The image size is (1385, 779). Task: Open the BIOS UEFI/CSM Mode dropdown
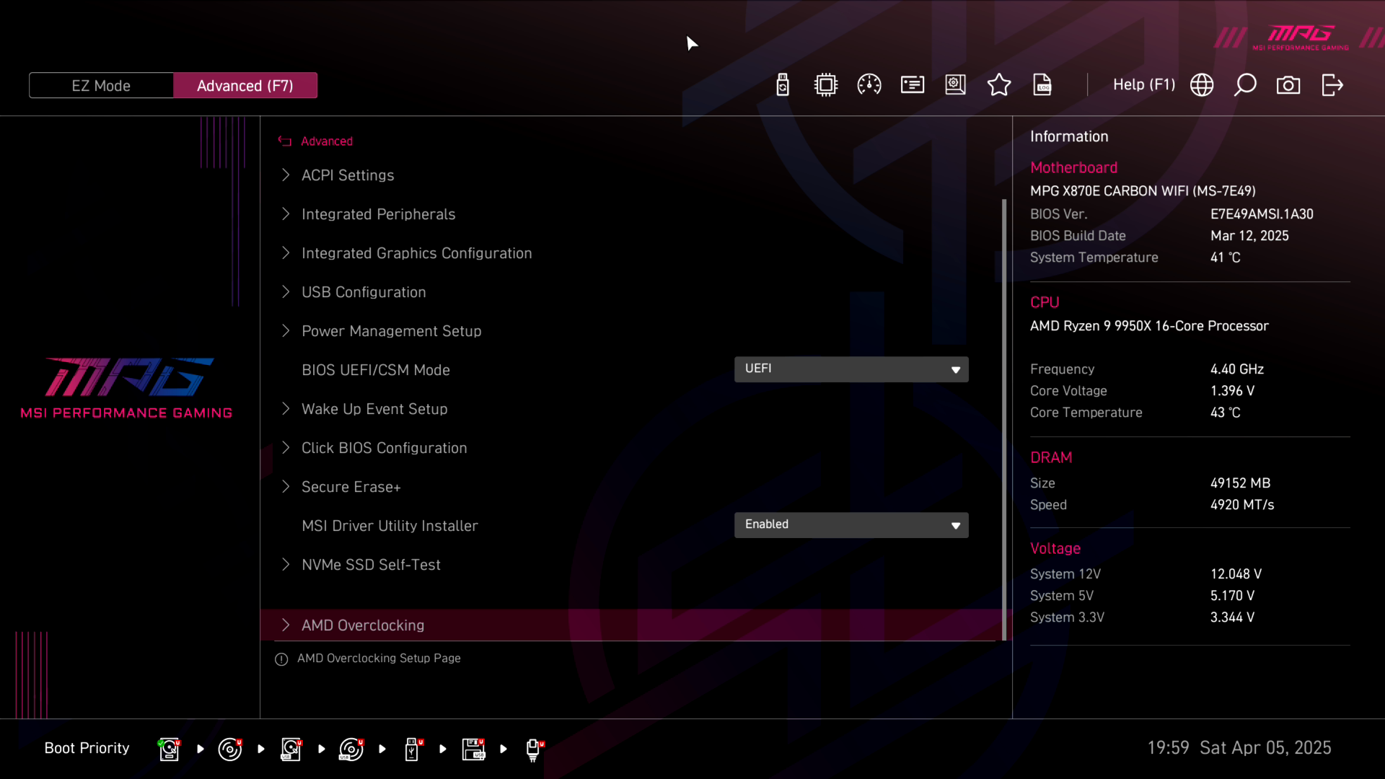coord(851,369)
